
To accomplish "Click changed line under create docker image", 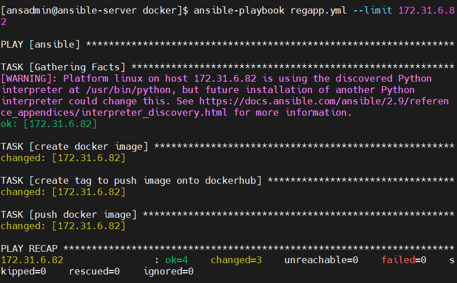I will tap(63, 158).
